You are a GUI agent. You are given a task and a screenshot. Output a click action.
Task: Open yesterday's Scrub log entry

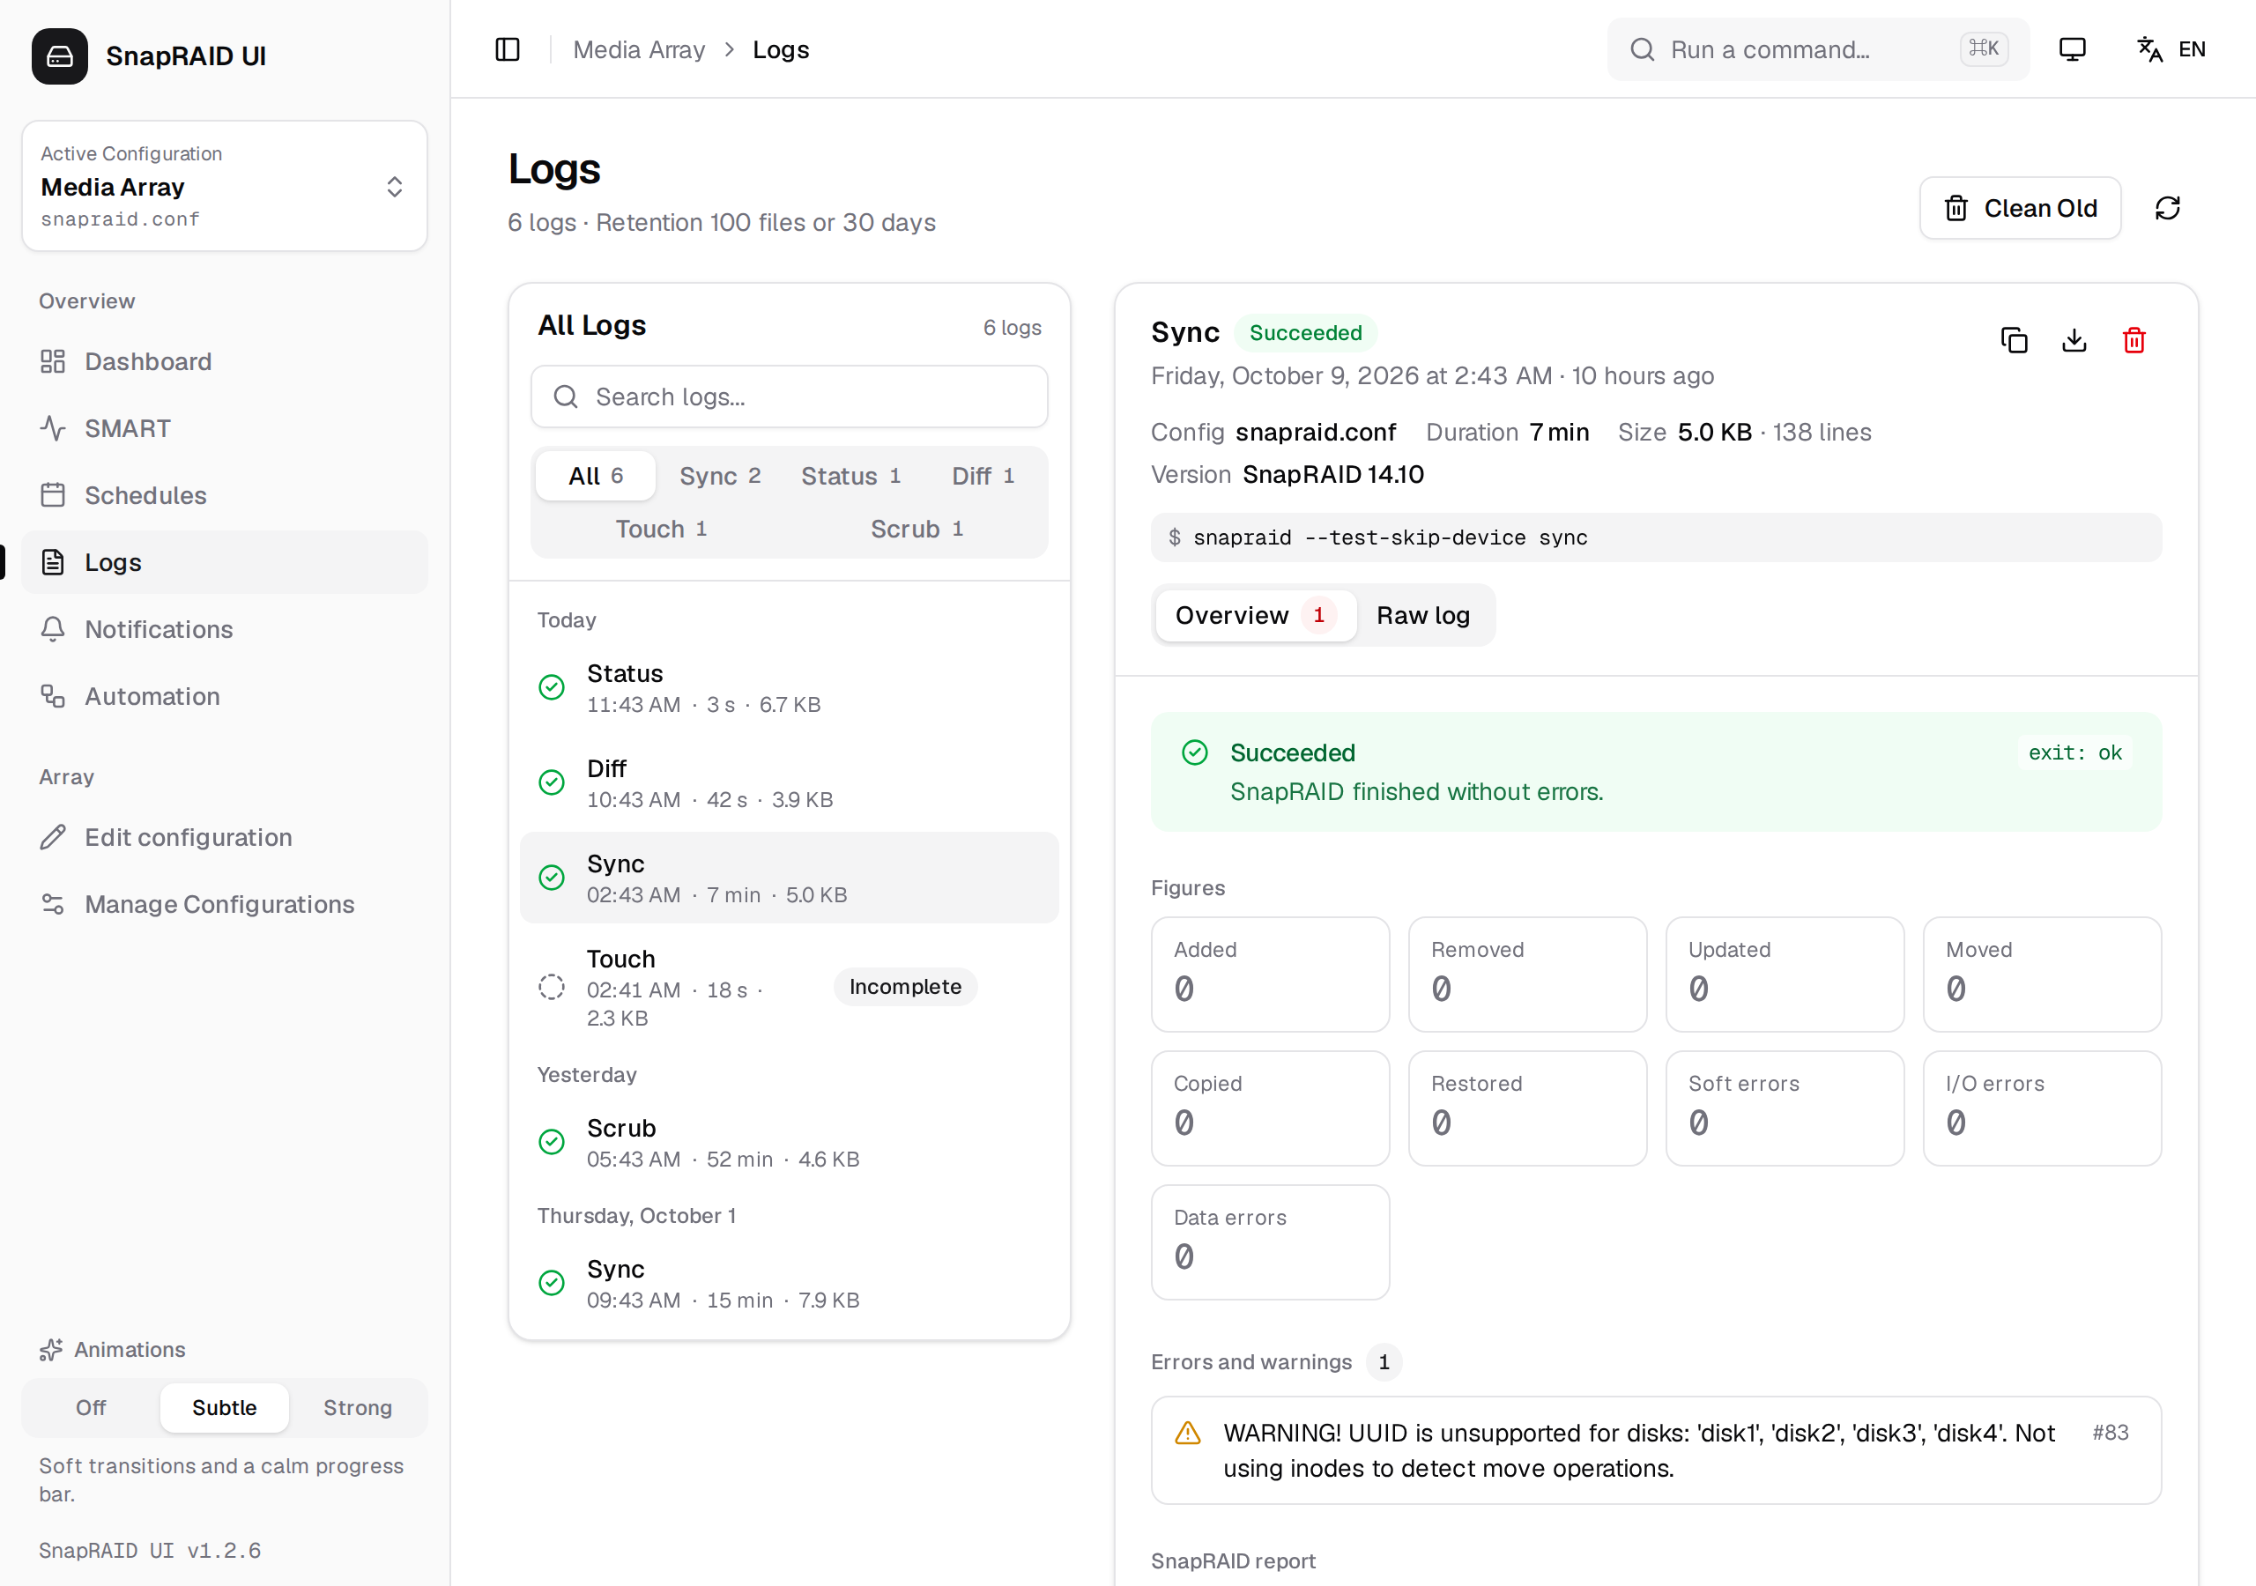789,1142
